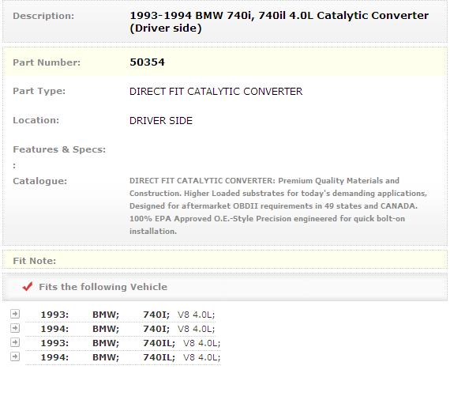450x411 pixels.
Task: Click the red checkmark beside Fits the following Vehicle
Action: tap(28, 287)
